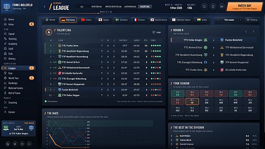The image size is (265, 149).
Task: Select the R13 KAR season tile
Action: (177, 109)
